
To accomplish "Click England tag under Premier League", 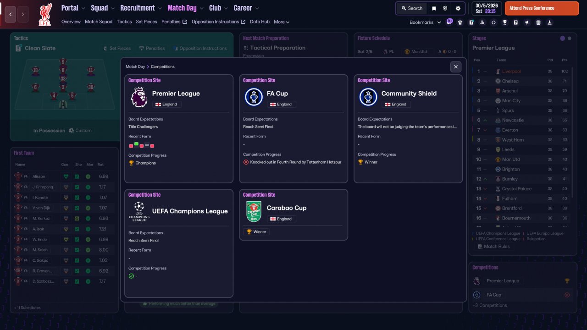I will click(166, 104).
